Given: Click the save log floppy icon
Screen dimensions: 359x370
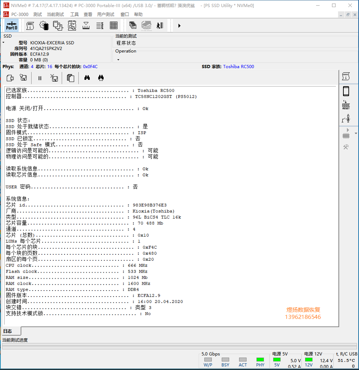Looking at the screenshot, I should coord(23,78).
